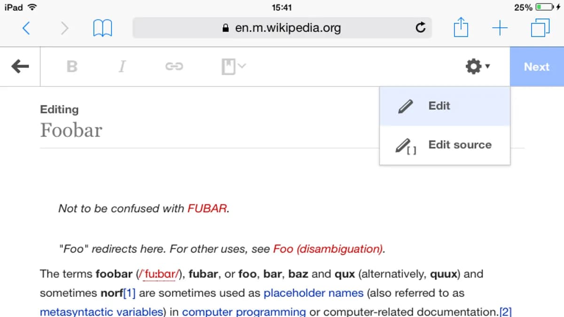Image resolution: width=564 pixels, height=317 pixels.
Task: Follow the Foo (disambiguation) link
Action: pos(328,248)
